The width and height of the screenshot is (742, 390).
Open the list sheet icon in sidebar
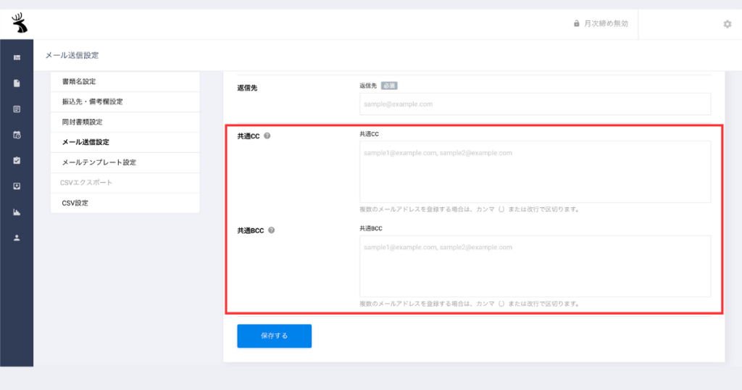click(17, 109)
